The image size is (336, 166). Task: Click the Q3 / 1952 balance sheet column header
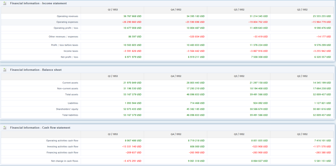(239, 76)
